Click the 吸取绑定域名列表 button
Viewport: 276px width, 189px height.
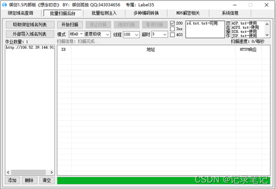pos(30,24)
